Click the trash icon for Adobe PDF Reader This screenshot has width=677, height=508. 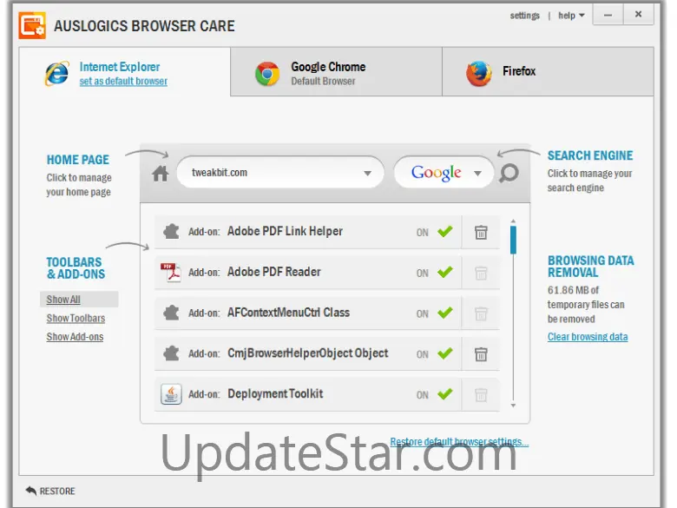point(481,273)
